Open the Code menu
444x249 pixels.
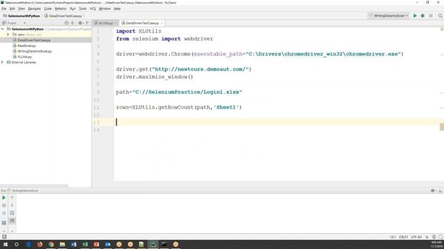tap(48, 9)
